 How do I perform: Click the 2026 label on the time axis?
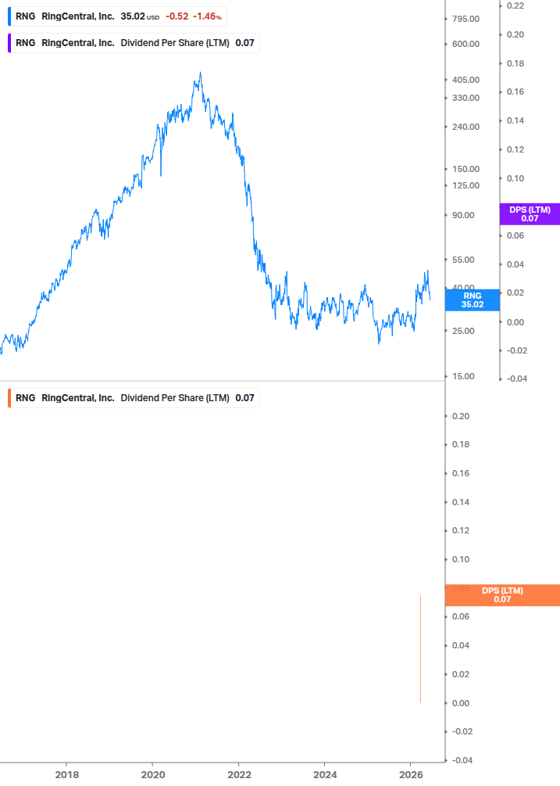tap(411, 775)
